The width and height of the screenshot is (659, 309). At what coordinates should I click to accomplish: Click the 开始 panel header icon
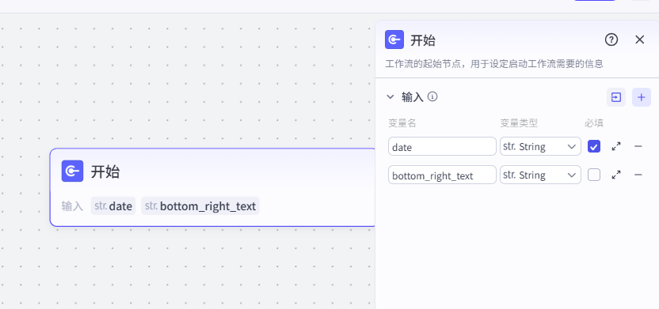394,40
